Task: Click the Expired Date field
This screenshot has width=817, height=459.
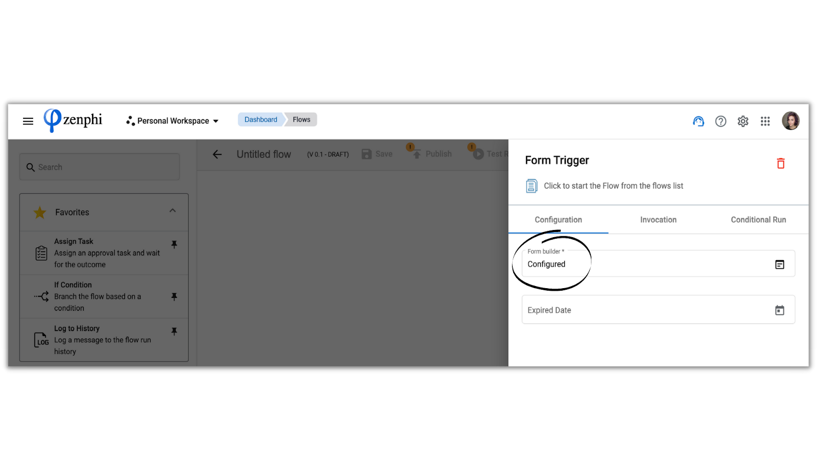Action: point(658,310)
